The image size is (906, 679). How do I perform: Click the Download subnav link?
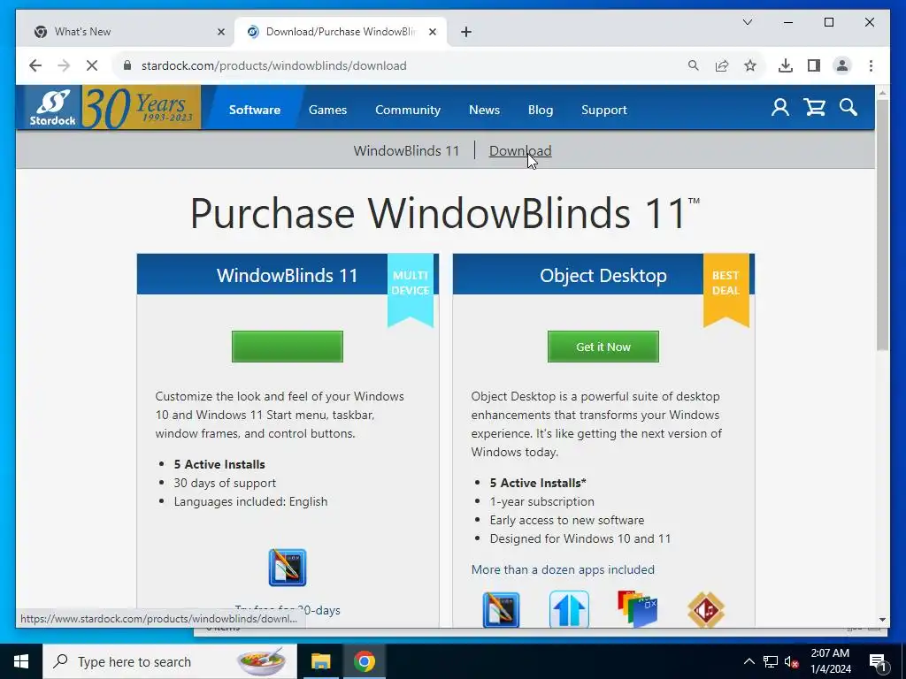(520, 150)
